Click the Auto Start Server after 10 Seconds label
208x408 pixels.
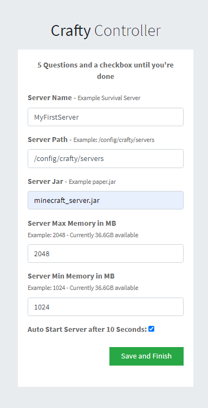(87, 330)
